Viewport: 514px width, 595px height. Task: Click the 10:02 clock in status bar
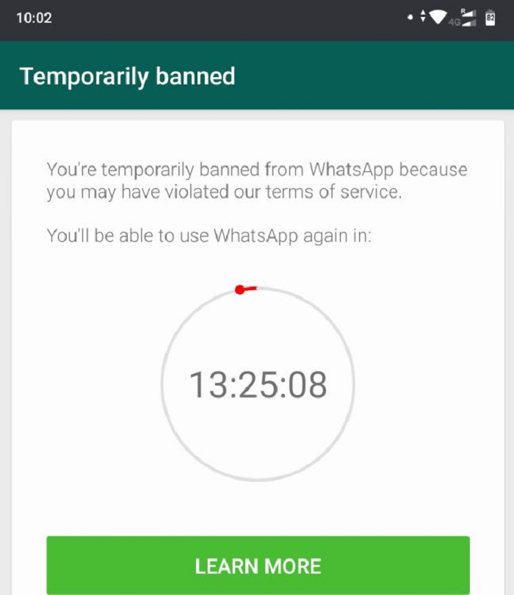tap(34, 18)
